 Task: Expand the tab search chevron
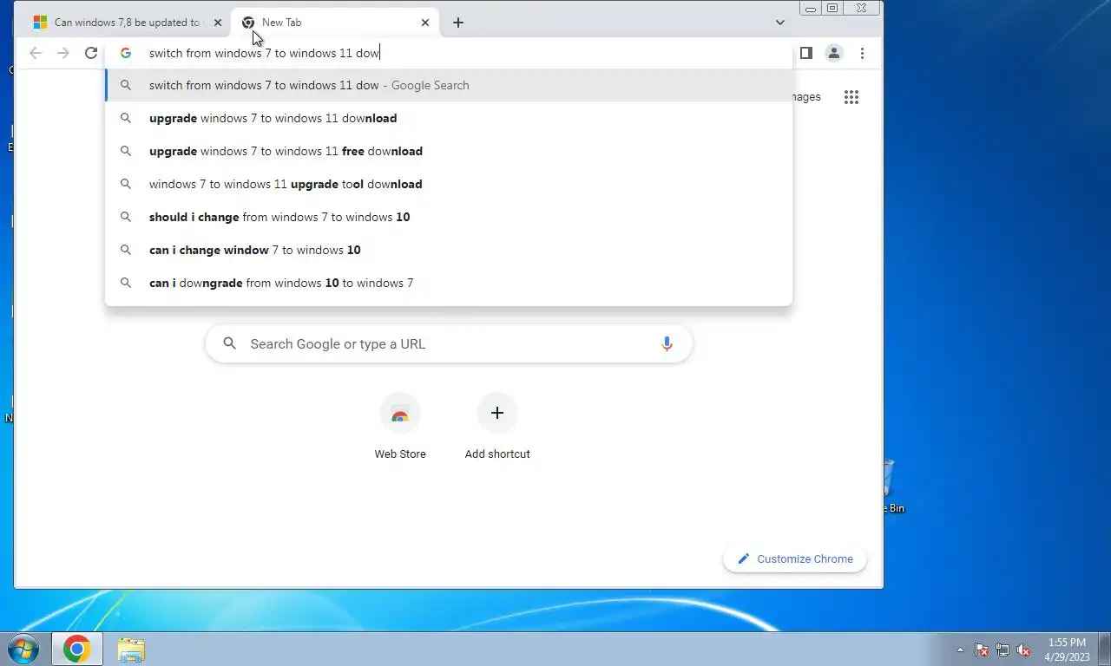coord(780,23)
